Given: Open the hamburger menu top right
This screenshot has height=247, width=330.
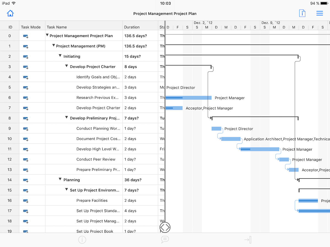Looking at the screenshot, I should pos(320,13).
